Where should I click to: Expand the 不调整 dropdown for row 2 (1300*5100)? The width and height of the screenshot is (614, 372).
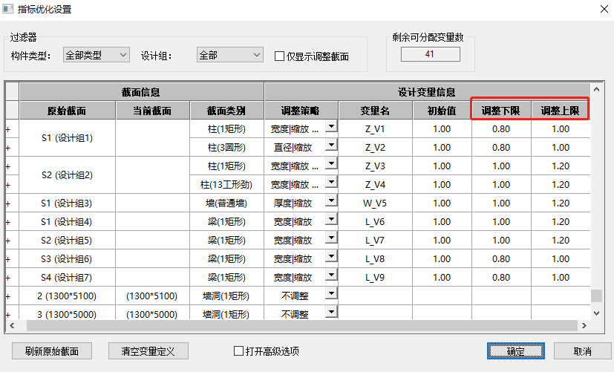[331, 294]
